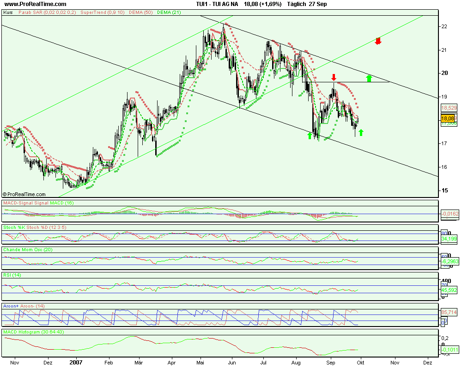462x370 pixels.
Task: Click the Mär label on the time axis
Action: click(139, 363)
